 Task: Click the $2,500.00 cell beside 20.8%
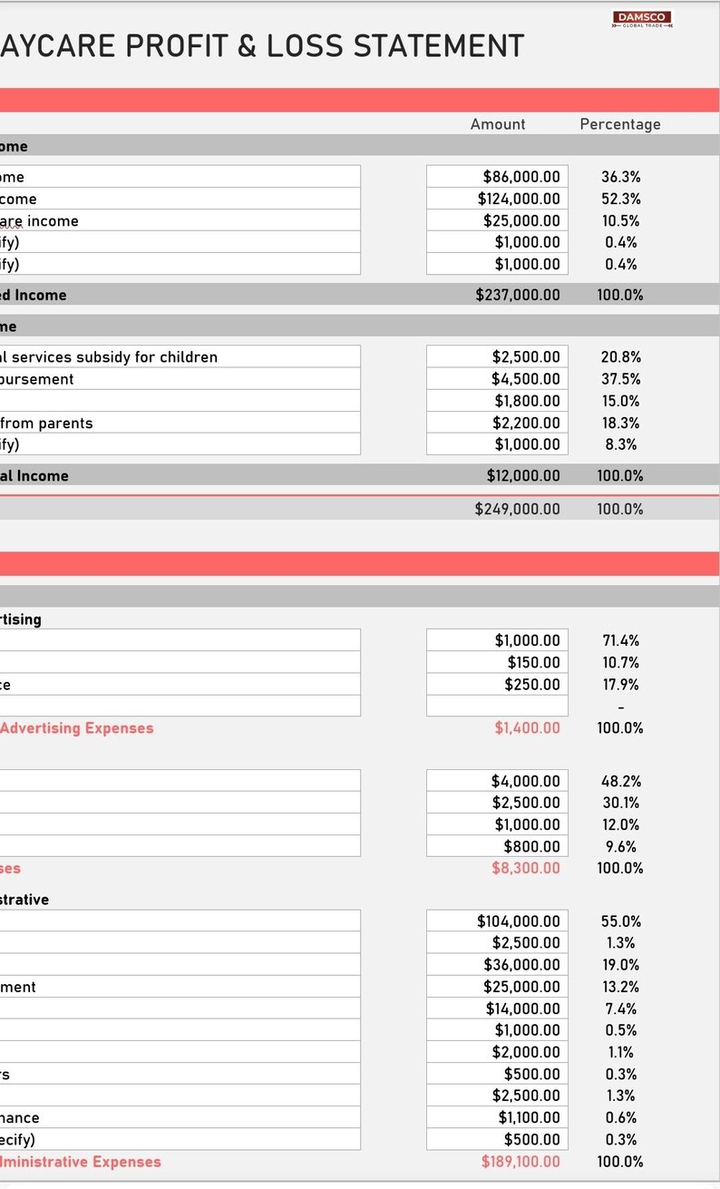(497, 357)
